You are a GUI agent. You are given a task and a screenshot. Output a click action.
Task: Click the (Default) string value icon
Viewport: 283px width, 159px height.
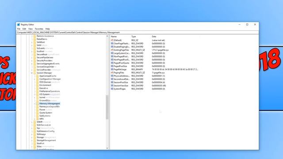click(x=112, y=40)
